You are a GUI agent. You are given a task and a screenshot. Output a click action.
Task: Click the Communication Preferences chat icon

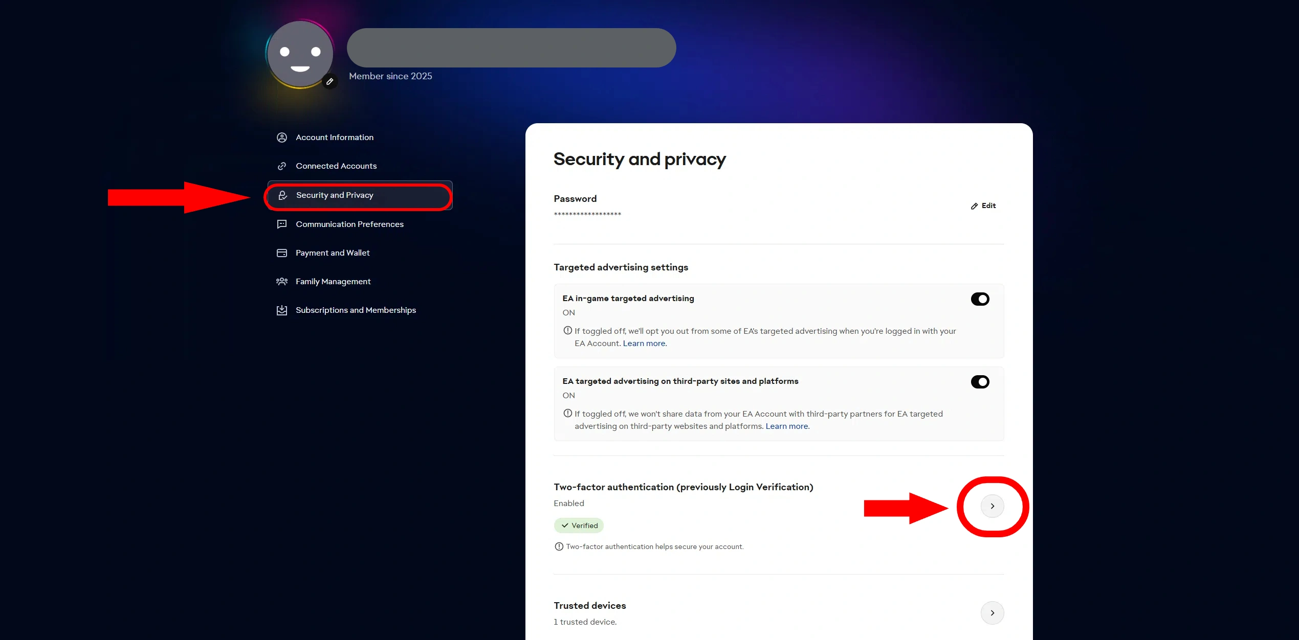coord(282,224)
